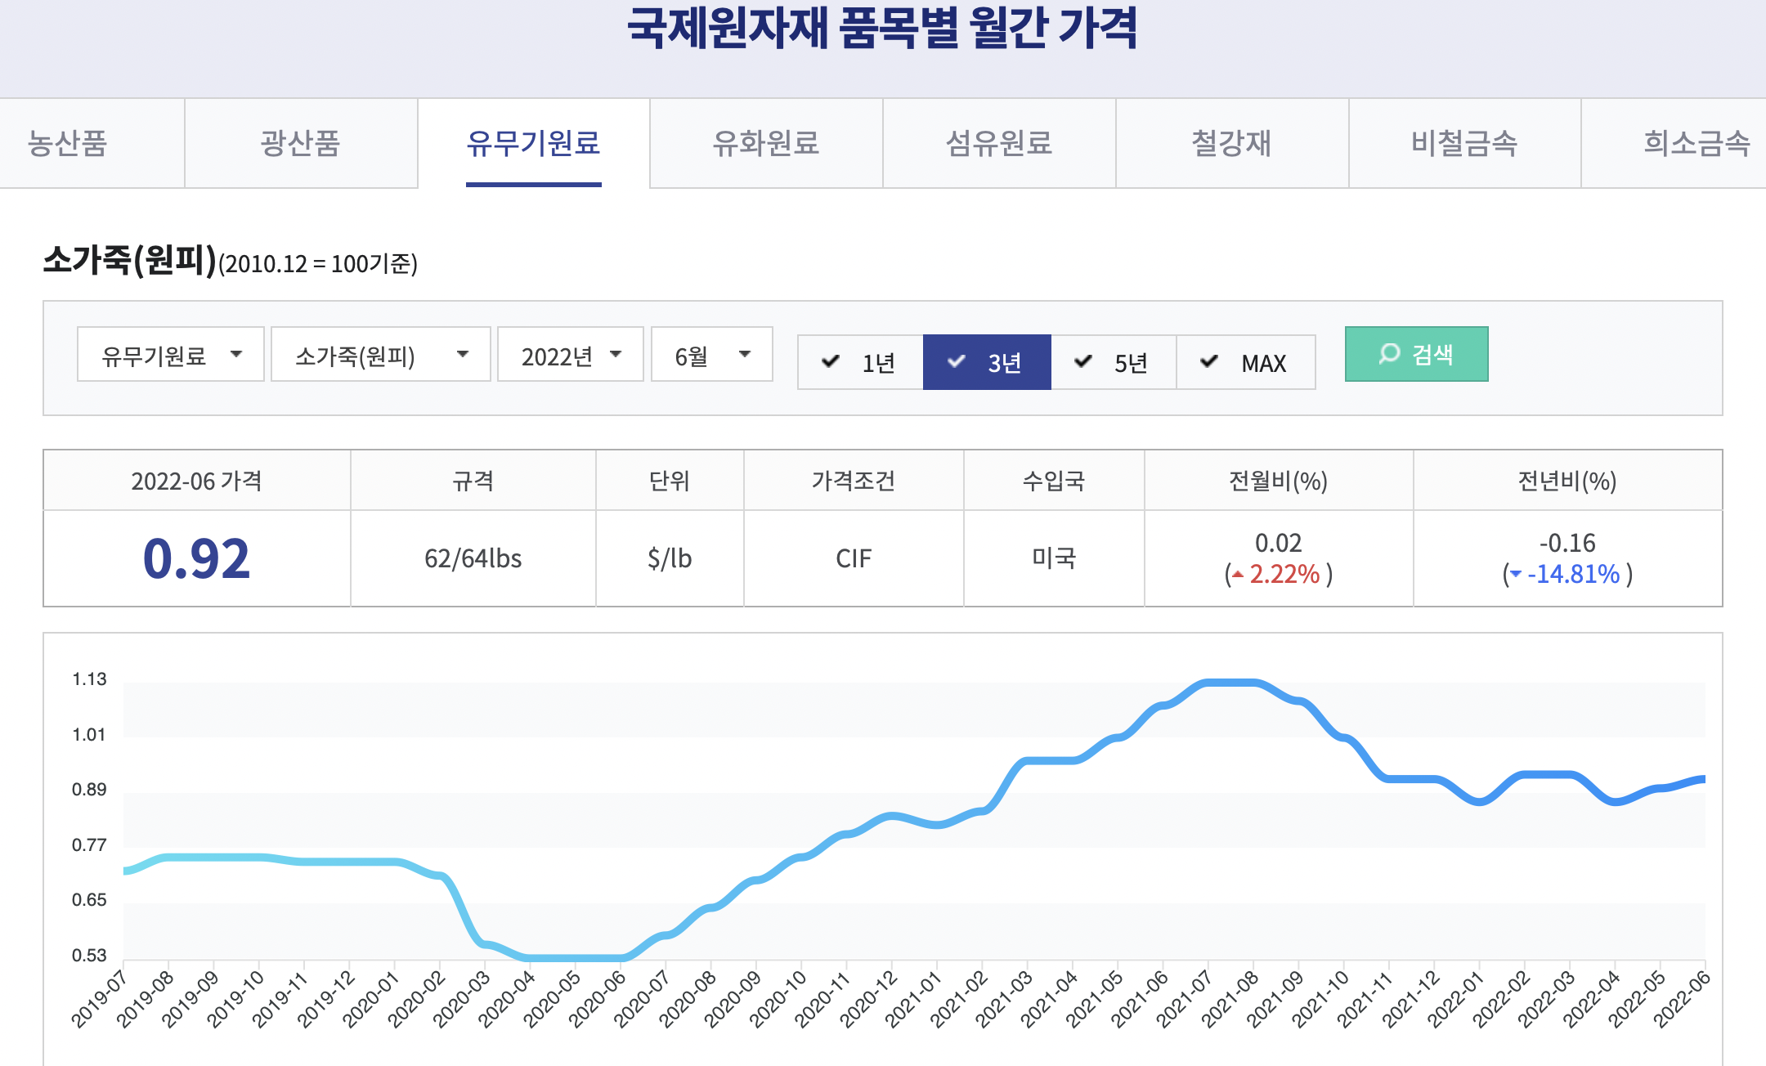Open the 6월 month dropdown
Image resolution: width=1766 pixels, height=1066 pixels.
tap(711, 355)
